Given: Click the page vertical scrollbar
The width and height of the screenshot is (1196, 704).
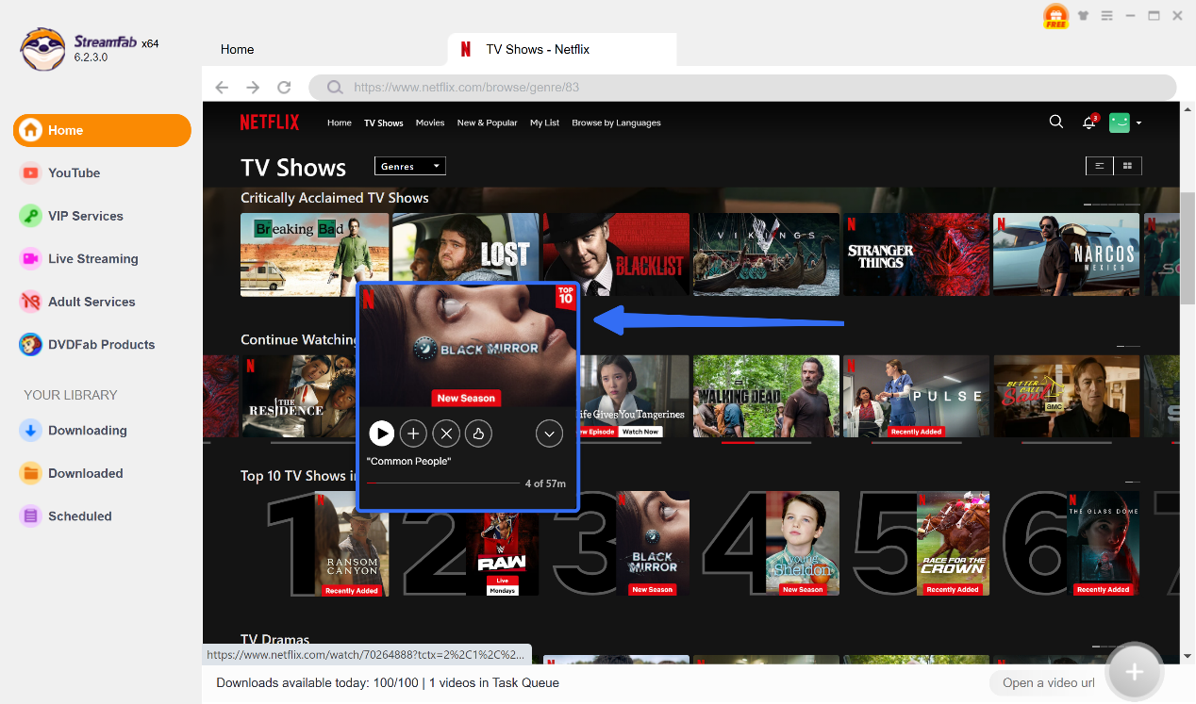Looking at the screenshot, I should 1188,250.
